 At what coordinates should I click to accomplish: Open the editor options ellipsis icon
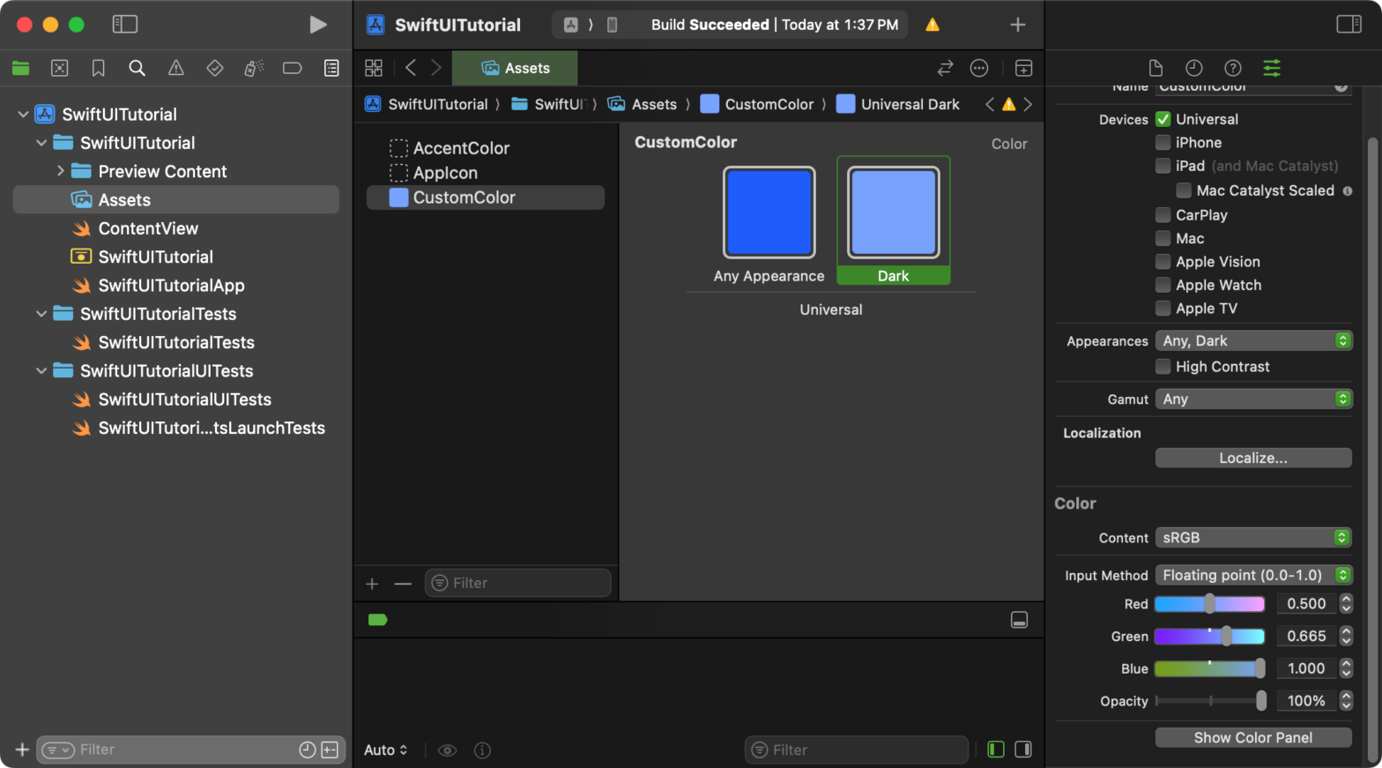point(979,68)
